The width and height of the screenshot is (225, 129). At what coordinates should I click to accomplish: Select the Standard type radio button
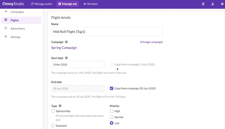53,126
